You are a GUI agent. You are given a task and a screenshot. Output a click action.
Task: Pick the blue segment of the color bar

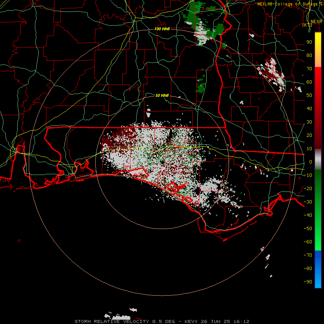[x=318, y=269]
